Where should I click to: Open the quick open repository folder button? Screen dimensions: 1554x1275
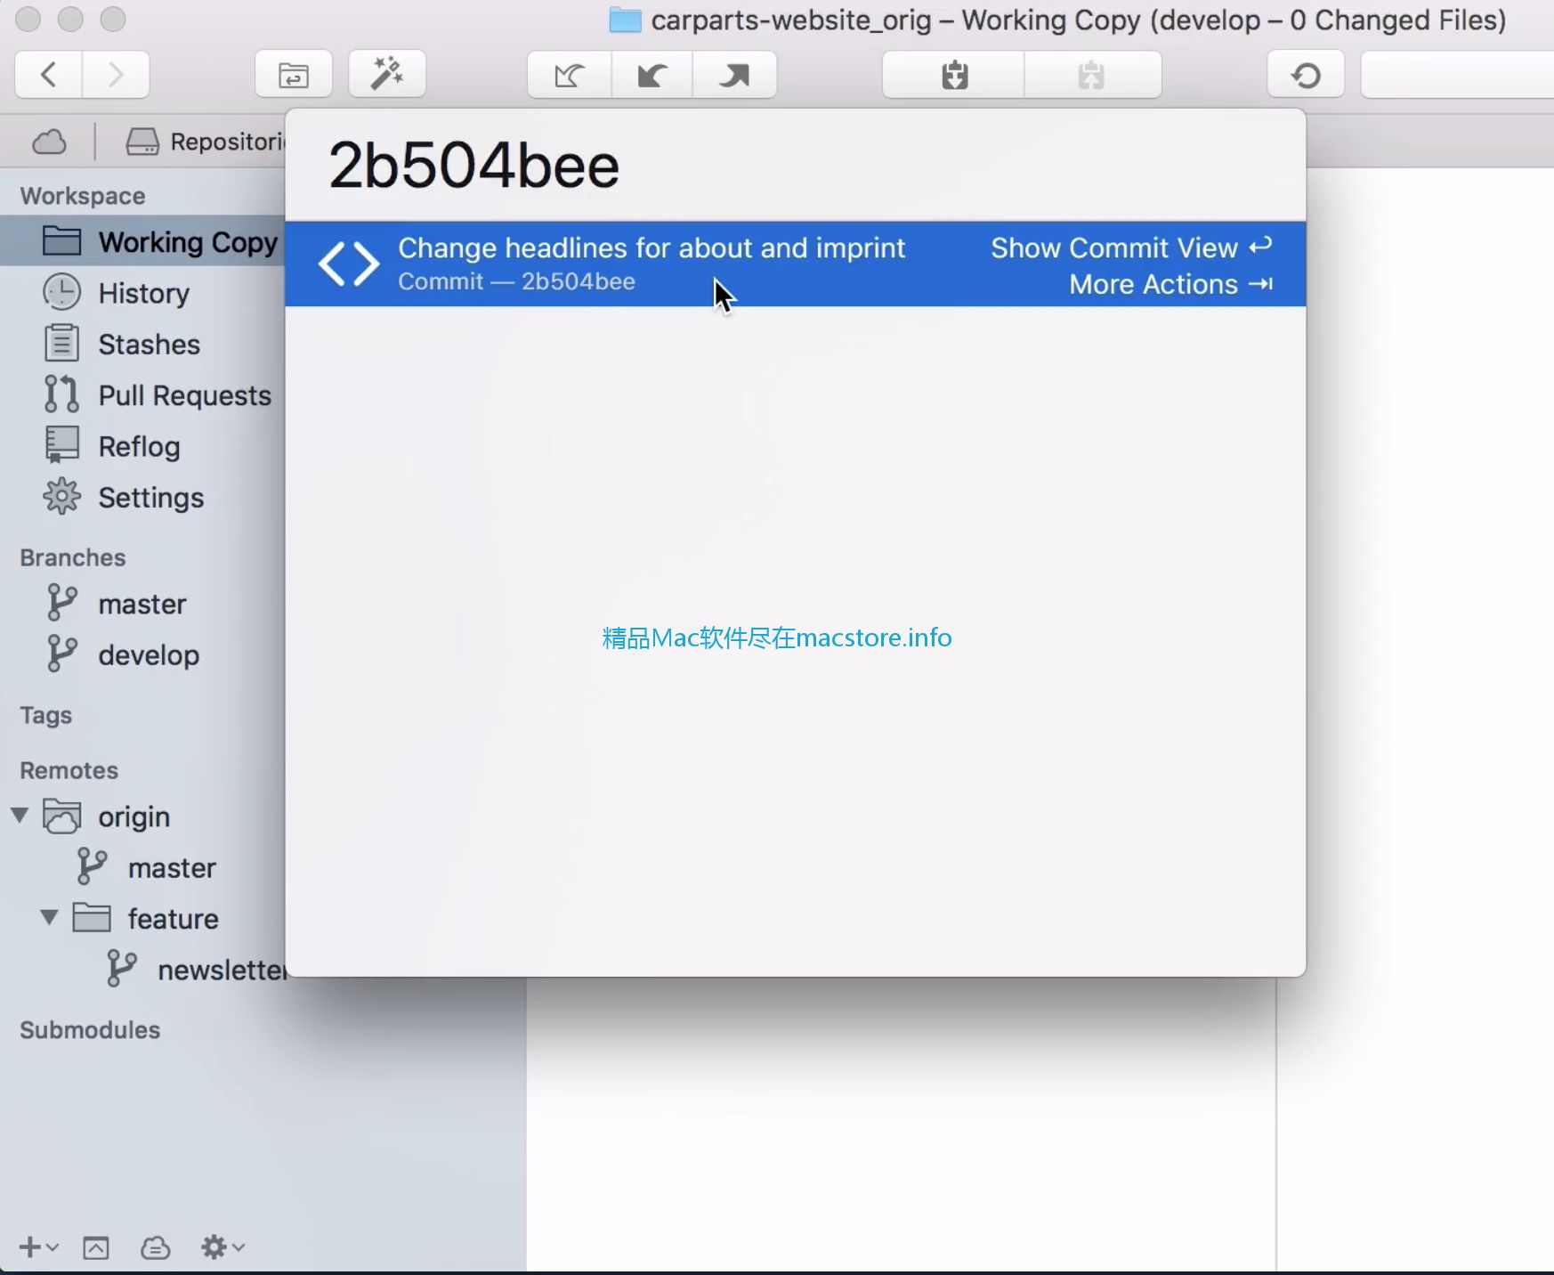click(x=294, y=75)
